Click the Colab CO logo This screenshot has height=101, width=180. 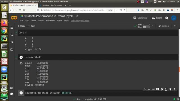[x=14, y=18]
